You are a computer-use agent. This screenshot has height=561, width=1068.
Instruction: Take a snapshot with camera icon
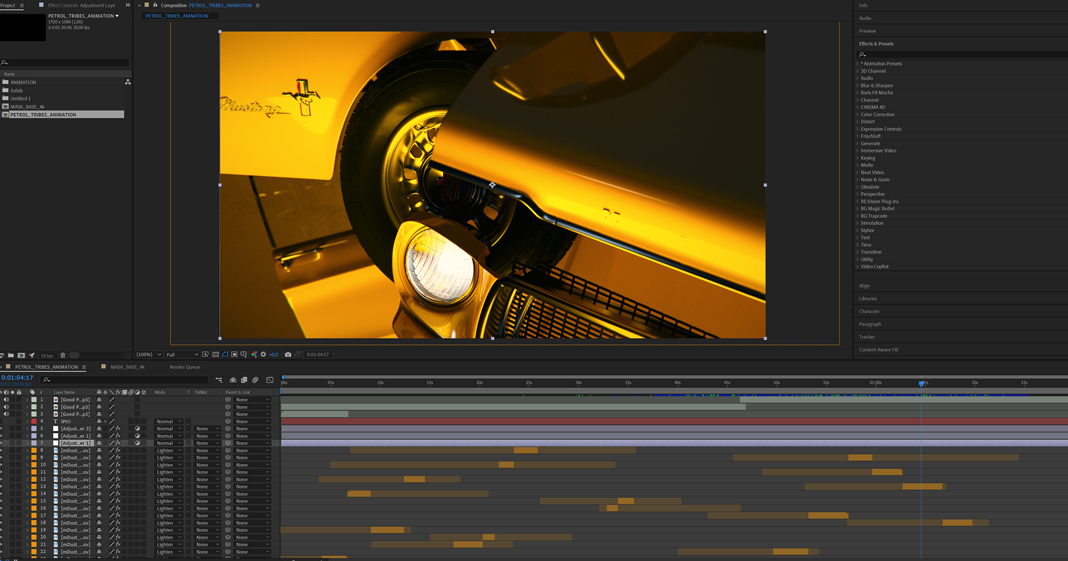pos(288,354)
